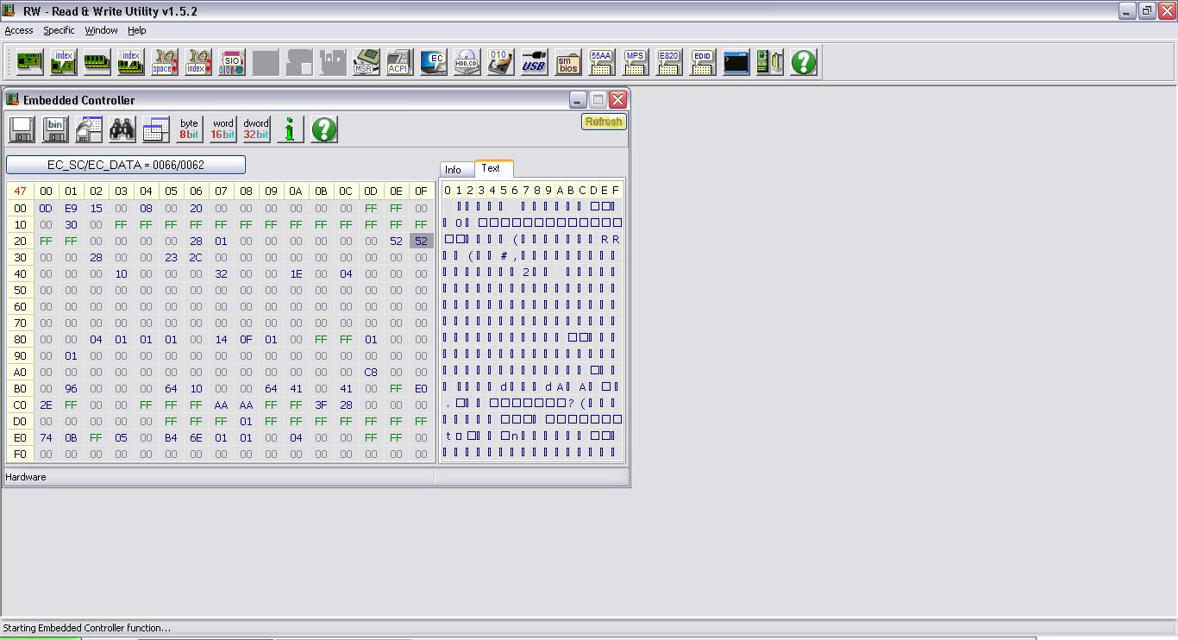Viewport: 1178px width, 640px height.
Task: Select cell 96 in row B0
Action: click(71, 388)
